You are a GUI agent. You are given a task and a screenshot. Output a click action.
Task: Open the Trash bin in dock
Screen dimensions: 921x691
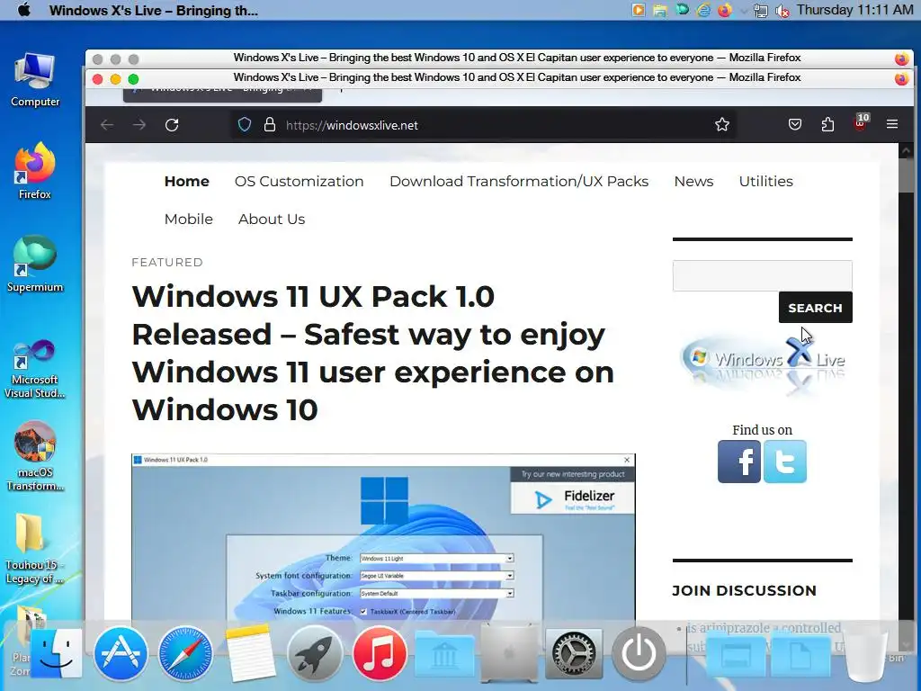point(865,654)
